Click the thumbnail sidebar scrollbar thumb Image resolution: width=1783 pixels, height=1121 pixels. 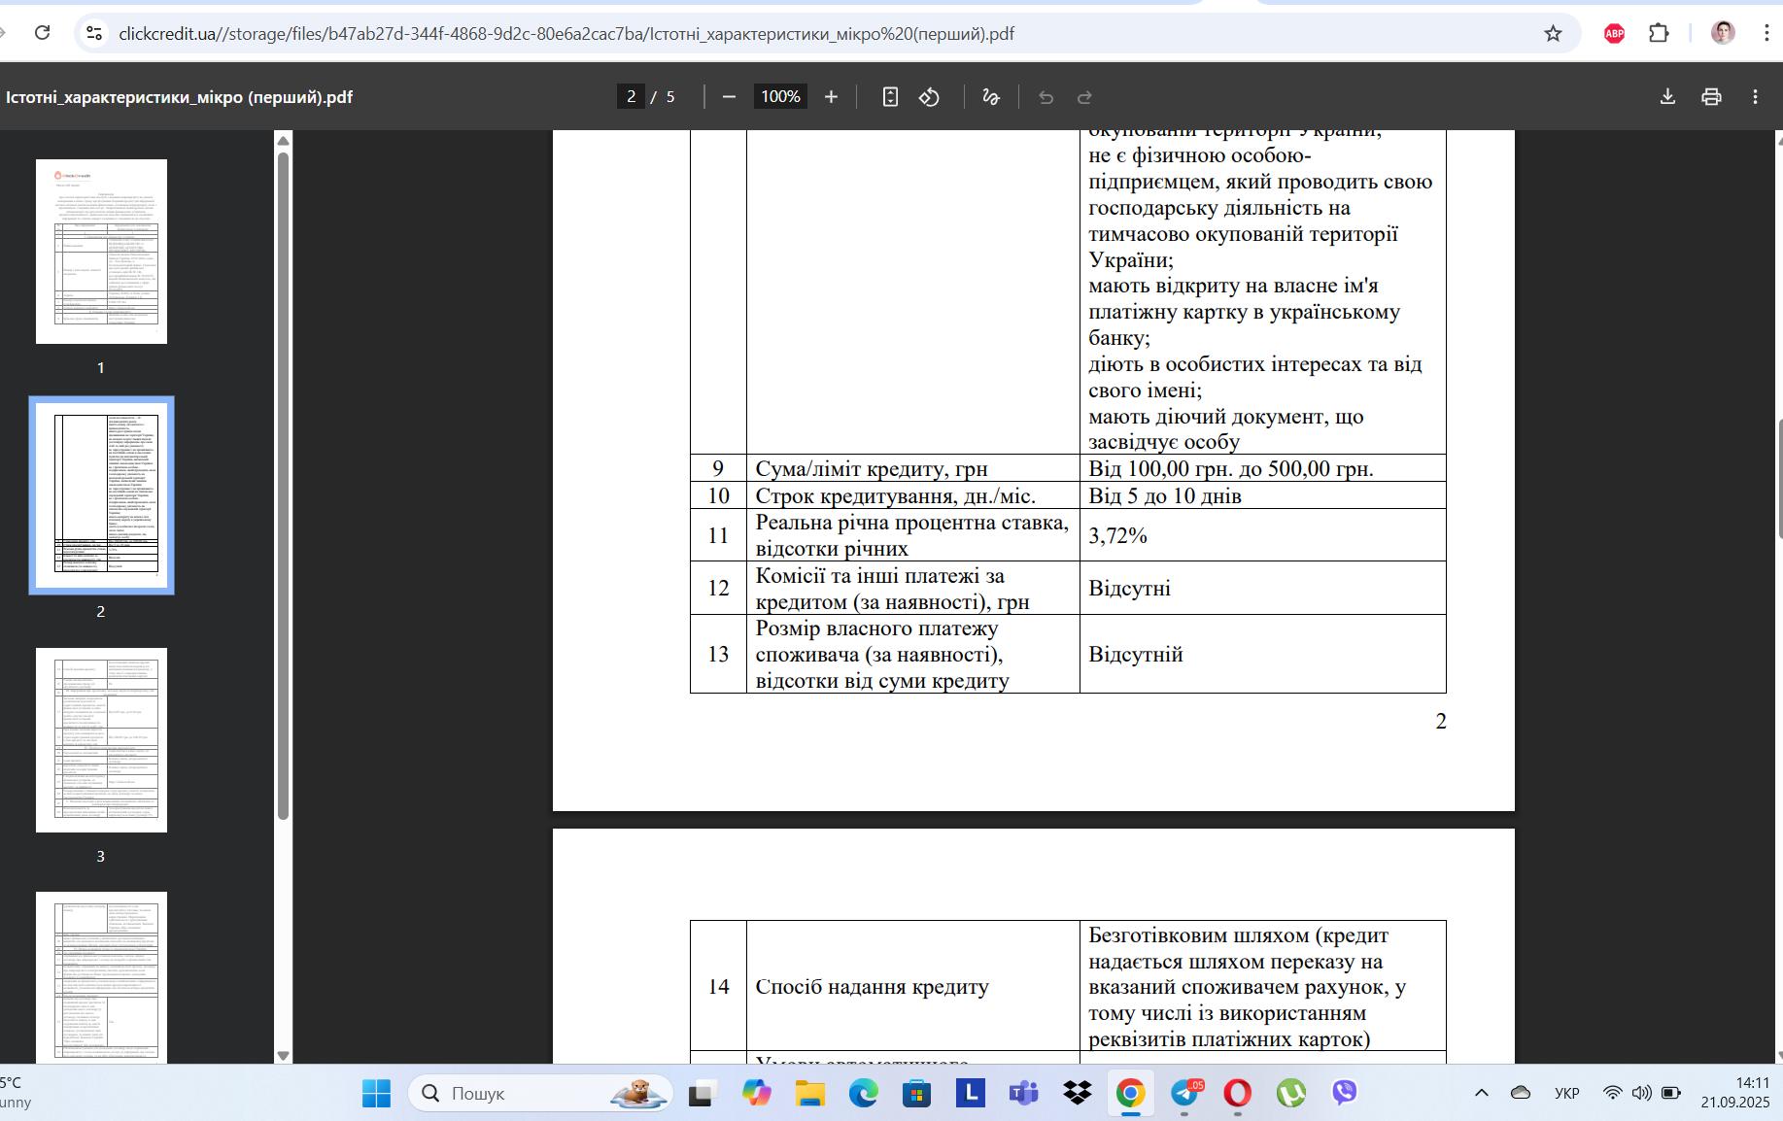(x=283, y=486)
